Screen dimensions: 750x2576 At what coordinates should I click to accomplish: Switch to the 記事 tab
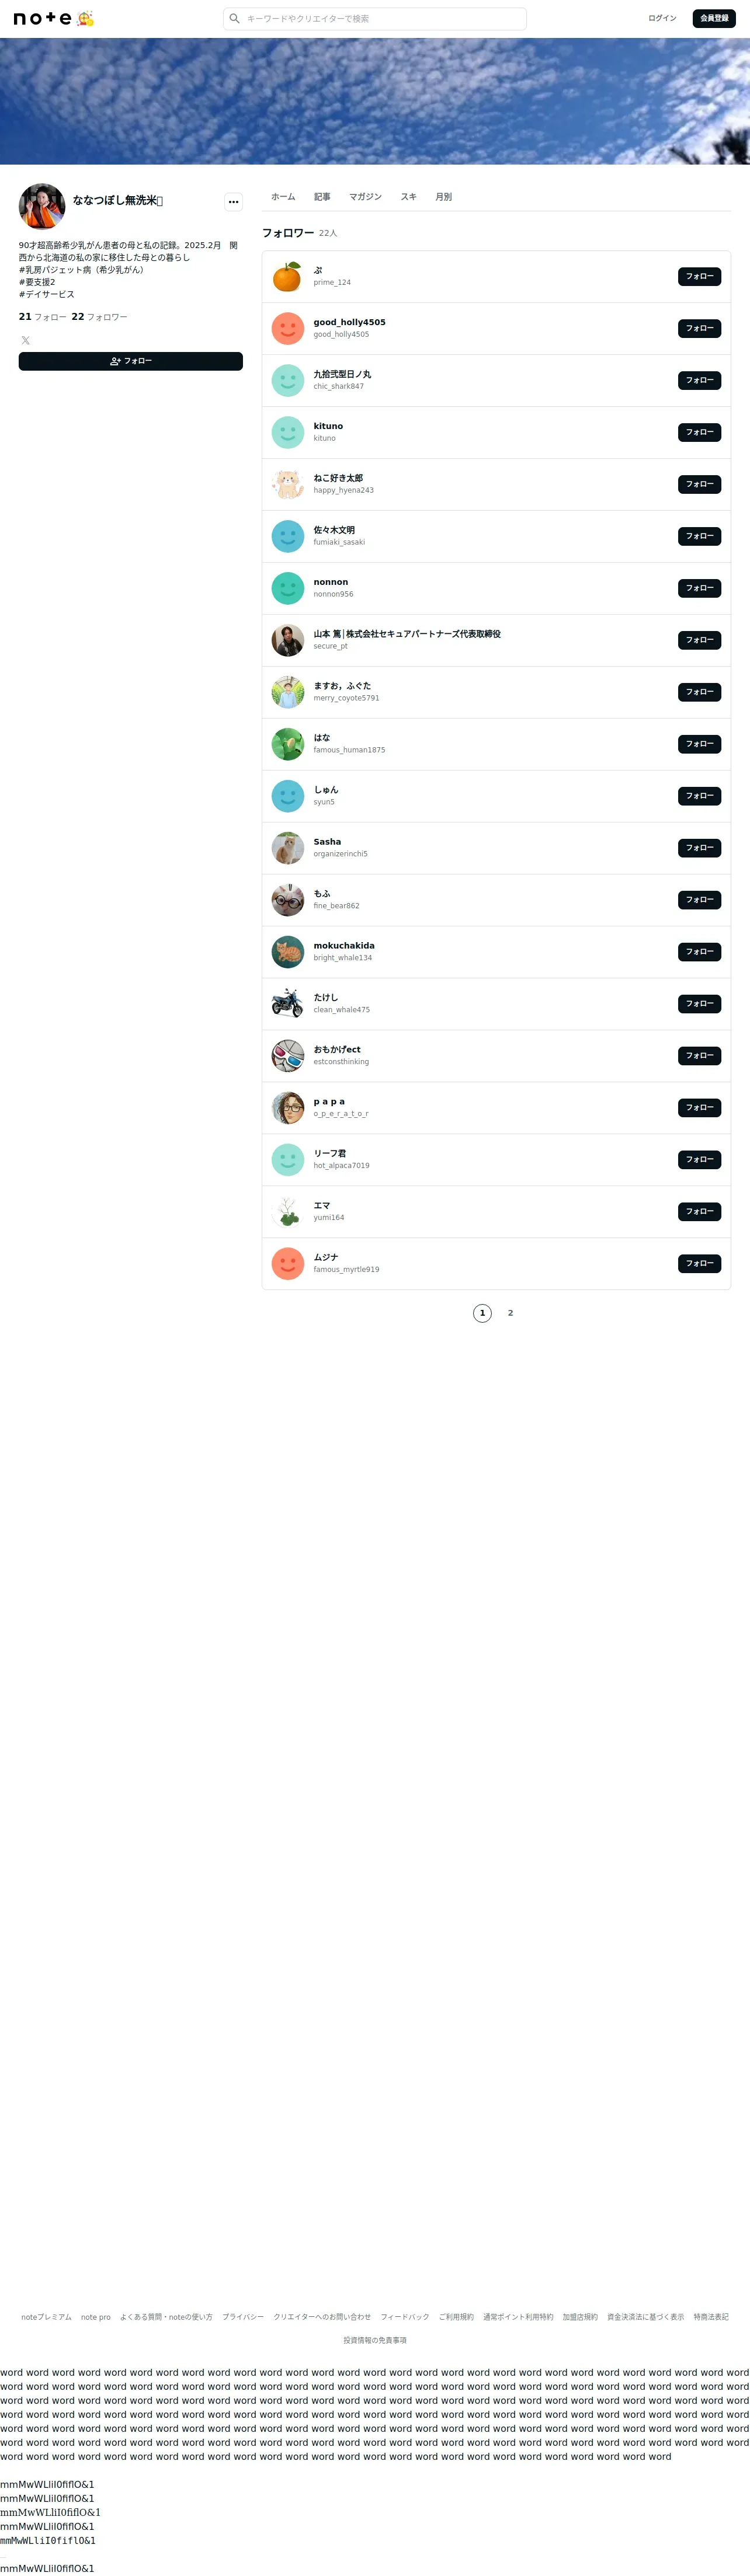click(x=322, y=197)
